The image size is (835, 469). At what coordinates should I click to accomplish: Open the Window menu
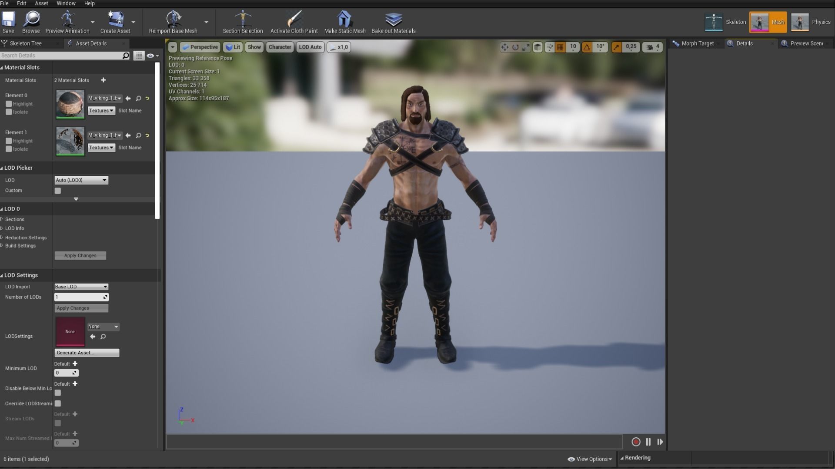click(66, 3)
